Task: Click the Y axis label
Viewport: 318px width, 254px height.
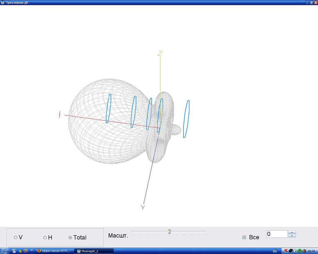Action: coord(143,207)
